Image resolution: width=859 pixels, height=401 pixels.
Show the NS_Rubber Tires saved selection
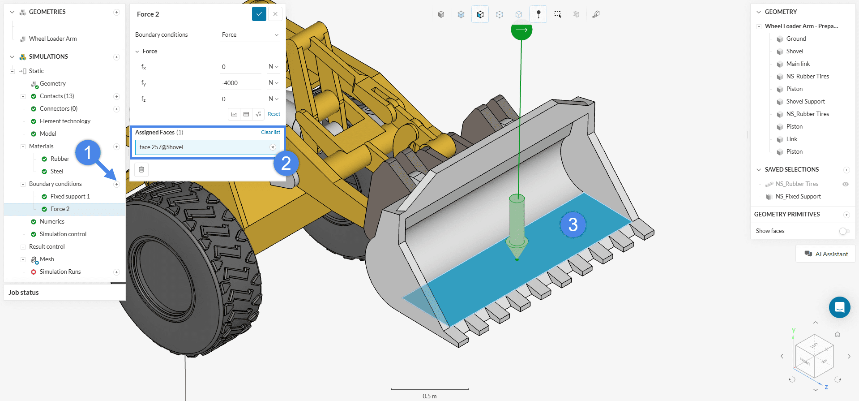click(x=845, y=184)
